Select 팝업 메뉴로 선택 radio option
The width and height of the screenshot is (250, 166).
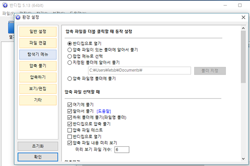tap(70, 56)
